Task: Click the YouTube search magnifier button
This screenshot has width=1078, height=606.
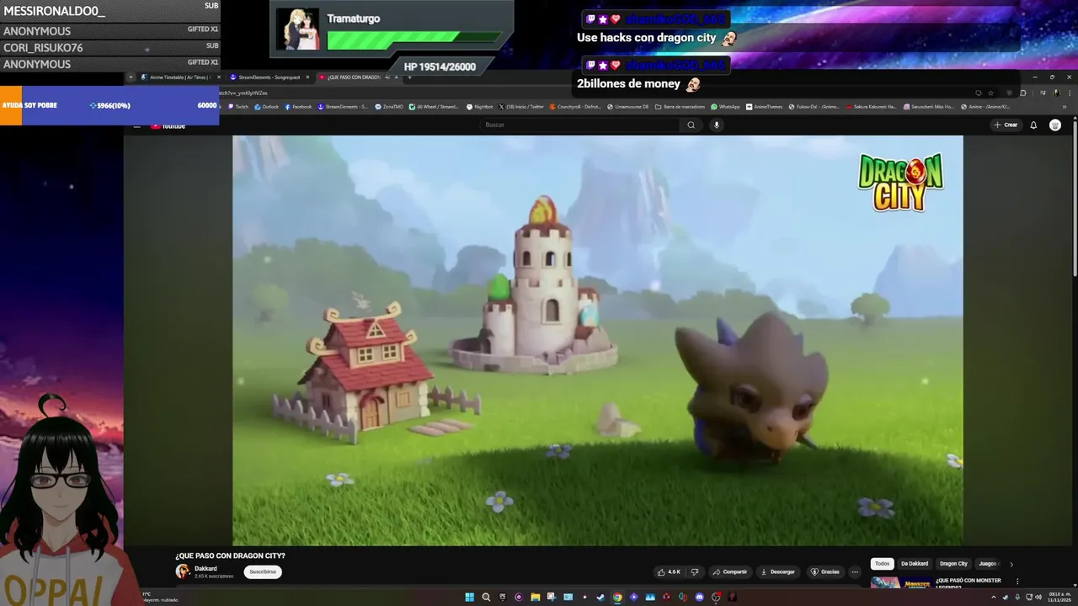Action: [691, 125]
